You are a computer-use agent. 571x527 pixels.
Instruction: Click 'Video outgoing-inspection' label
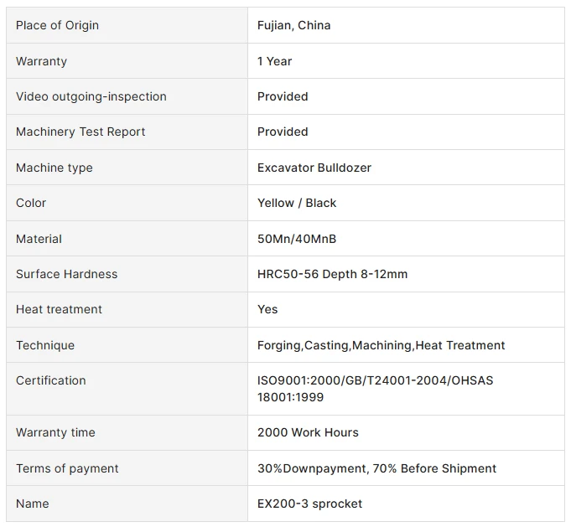click(x=91, y=96)
